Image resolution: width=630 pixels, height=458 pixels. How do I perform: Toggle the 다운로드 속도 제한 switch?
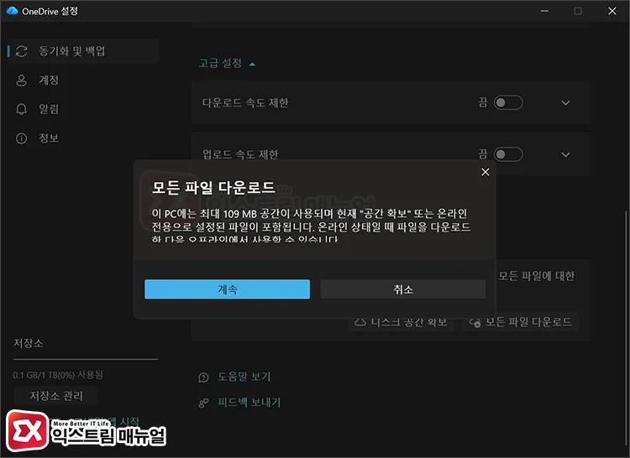508,102
